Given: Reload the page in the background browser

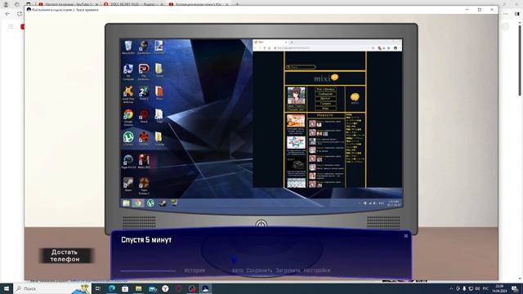Looking at the screenshot, I should point(20,14).
